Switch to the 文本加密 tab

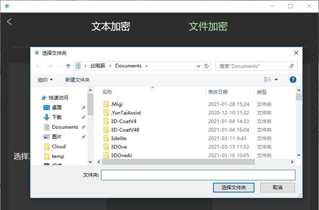pyautogui.click(x=111, y=27)
